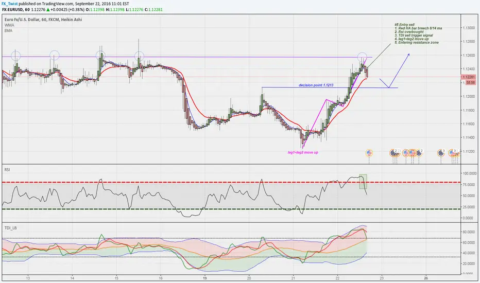Screen dimensions: 480x283
Task: Click the WMA indicator label
Action: (x=9, y=25)
